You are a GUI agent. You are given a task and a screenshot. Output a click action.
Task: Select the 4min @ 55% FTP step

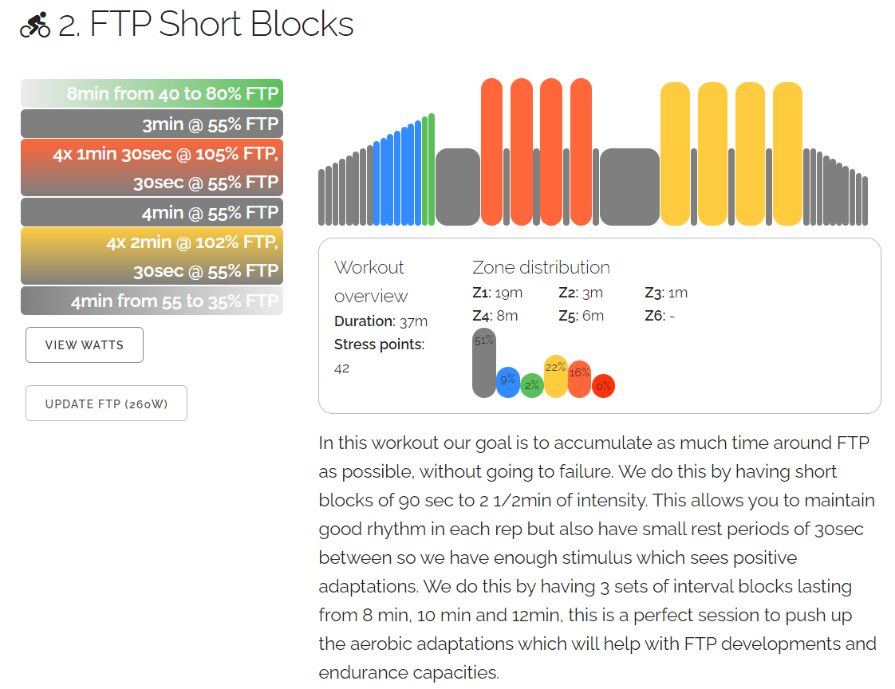[152, 212]
